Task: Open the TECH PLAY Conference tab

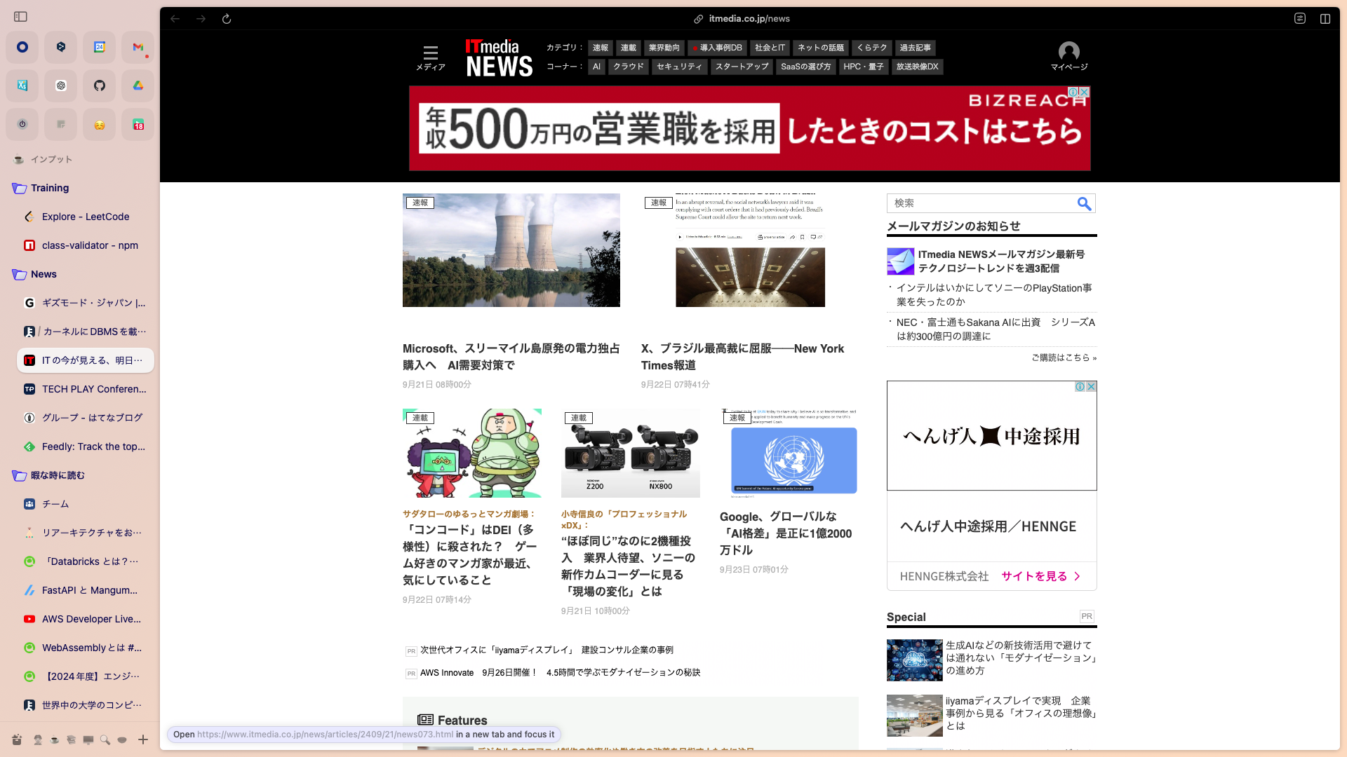Action: (x=86, y=389)
